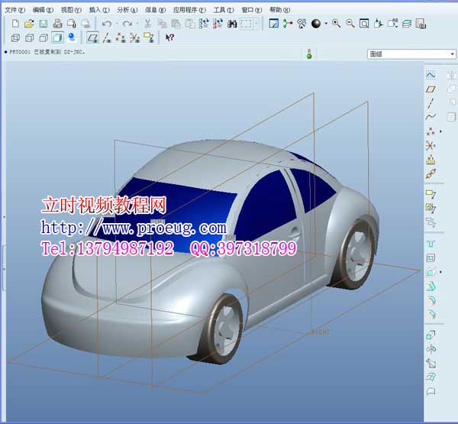
Task: Select the Datum Point tool
Action: point(431,131)
